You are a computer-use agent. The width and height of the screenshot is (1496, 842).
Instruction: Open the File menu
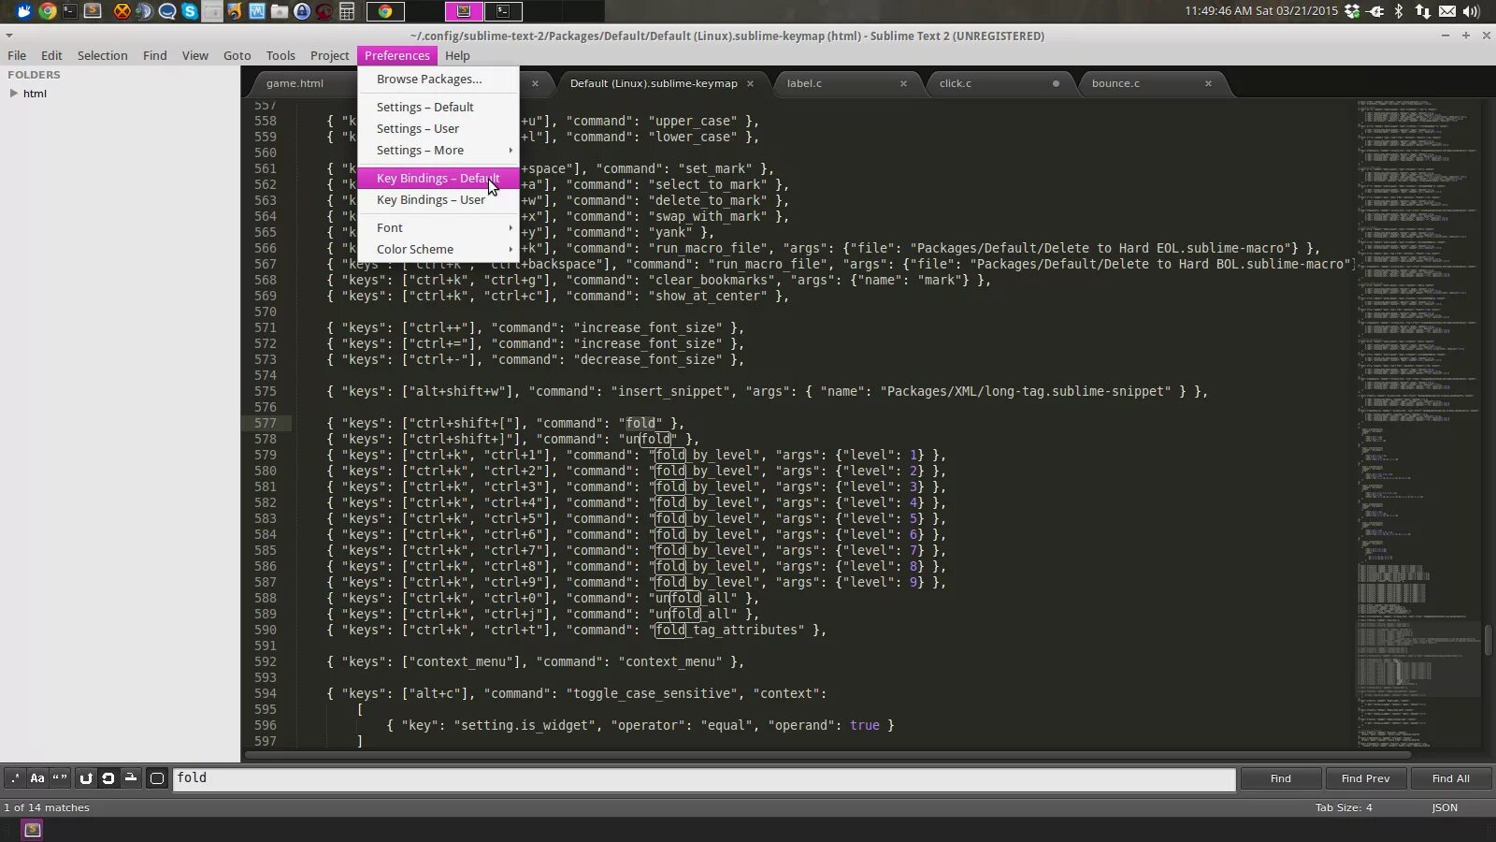click(17, 56)
